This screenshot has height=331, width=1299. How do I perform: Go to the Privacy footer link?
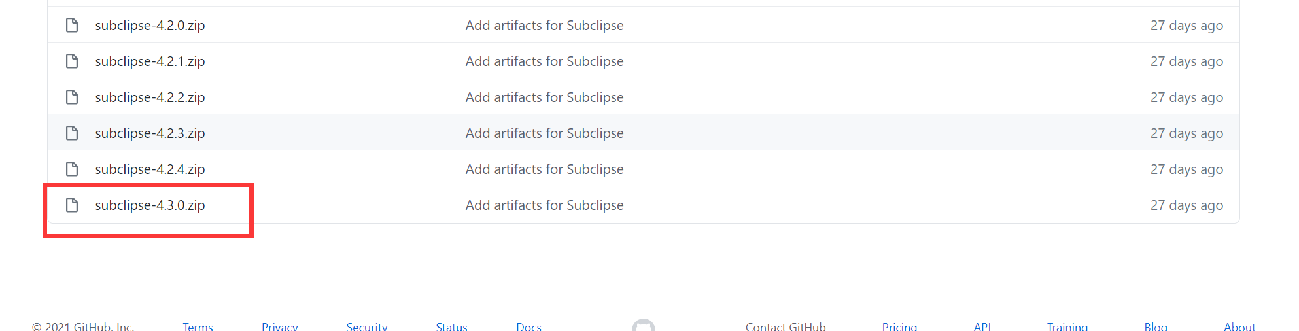click(x=279, y=326)
